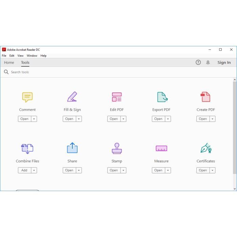Switch to the Home tab
This screenshot has width=237, height=237.
pyautogui.click(x=9, y=62)
